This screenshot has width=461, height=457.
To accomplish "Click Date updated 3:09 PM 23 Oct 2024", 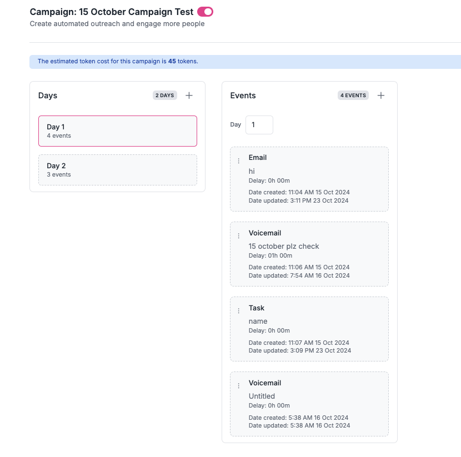I will (300, 350).
